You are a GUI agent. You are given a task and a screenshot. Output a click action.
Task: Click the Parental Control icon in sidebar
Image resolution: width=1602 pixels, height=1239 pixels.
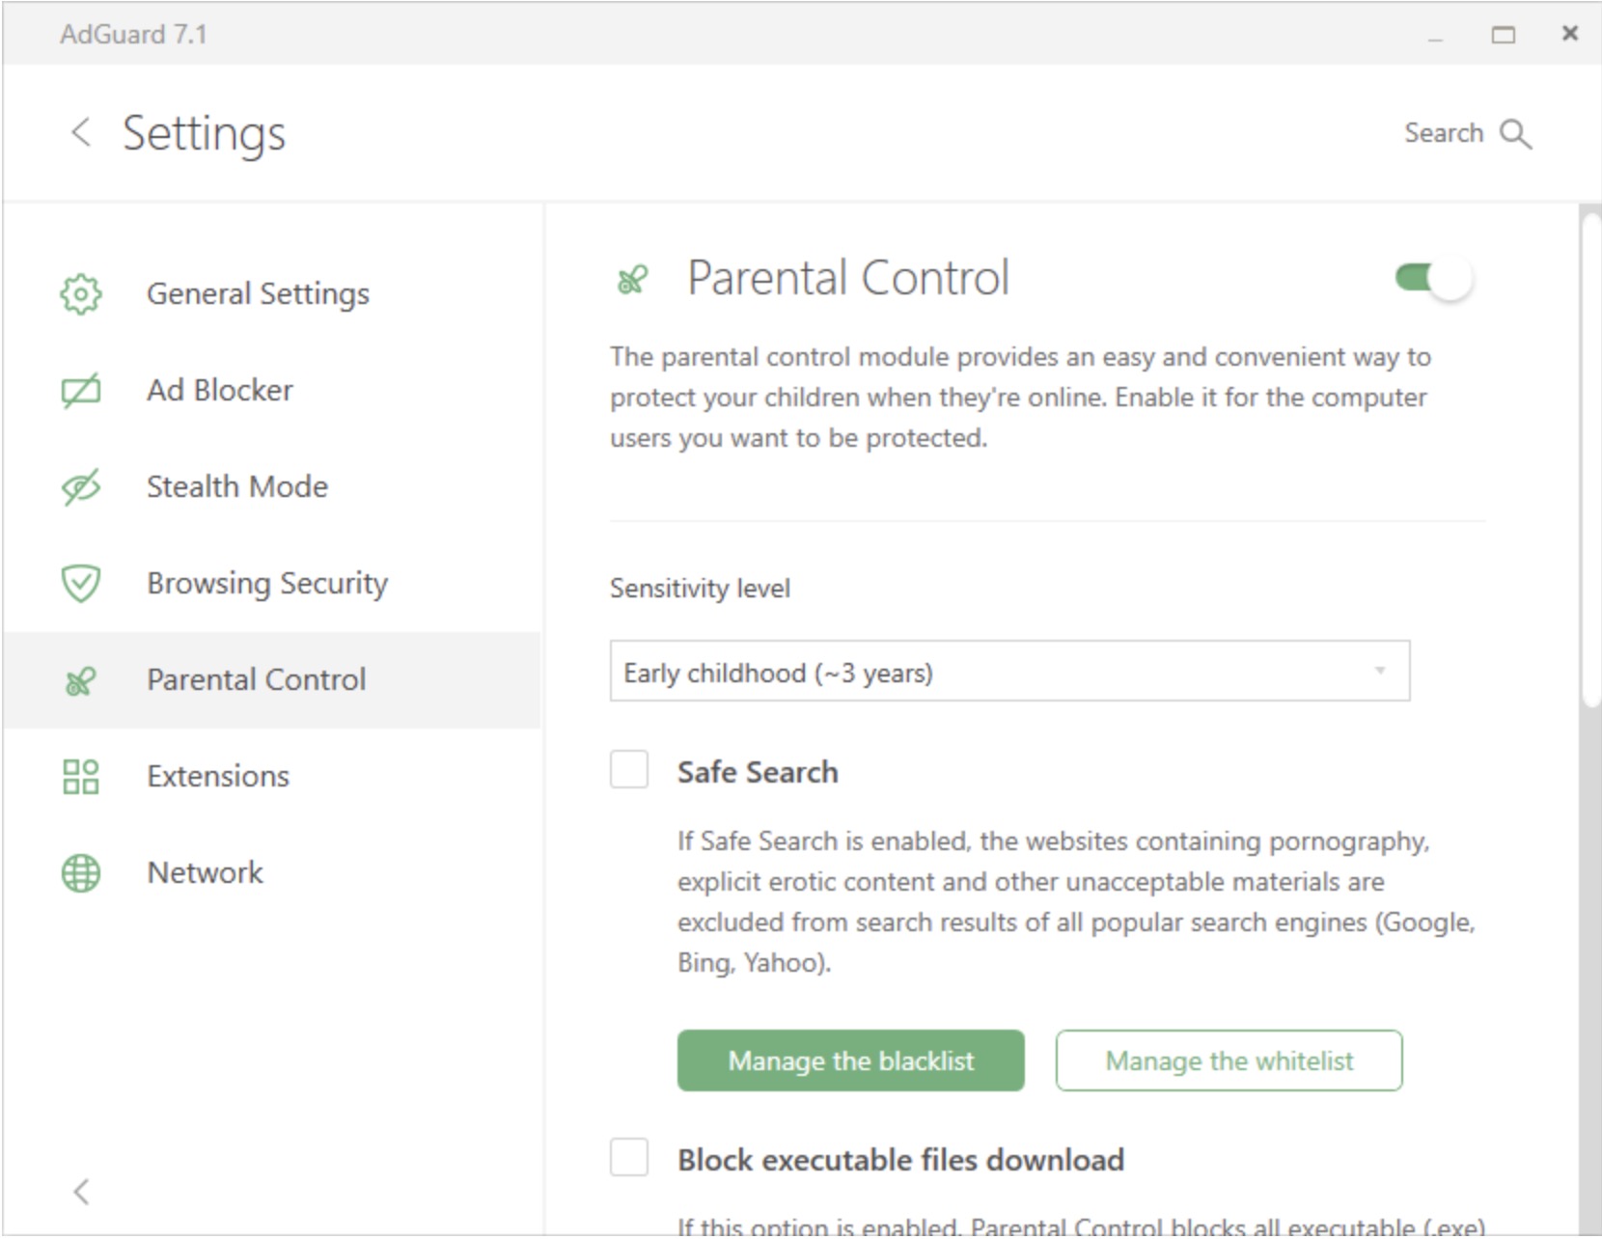[x=81, y=680]
